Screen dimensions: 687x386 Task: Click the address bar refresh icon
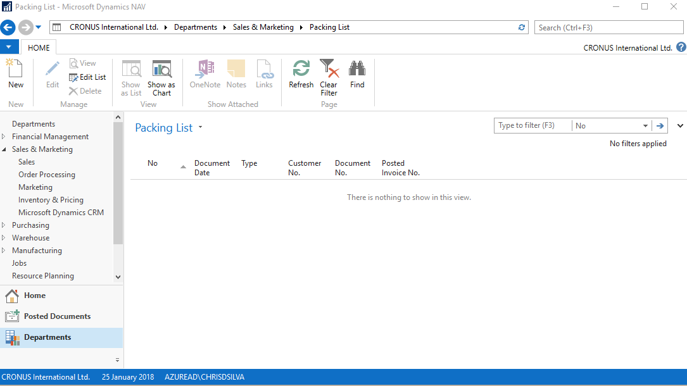[x=521, y=27]
